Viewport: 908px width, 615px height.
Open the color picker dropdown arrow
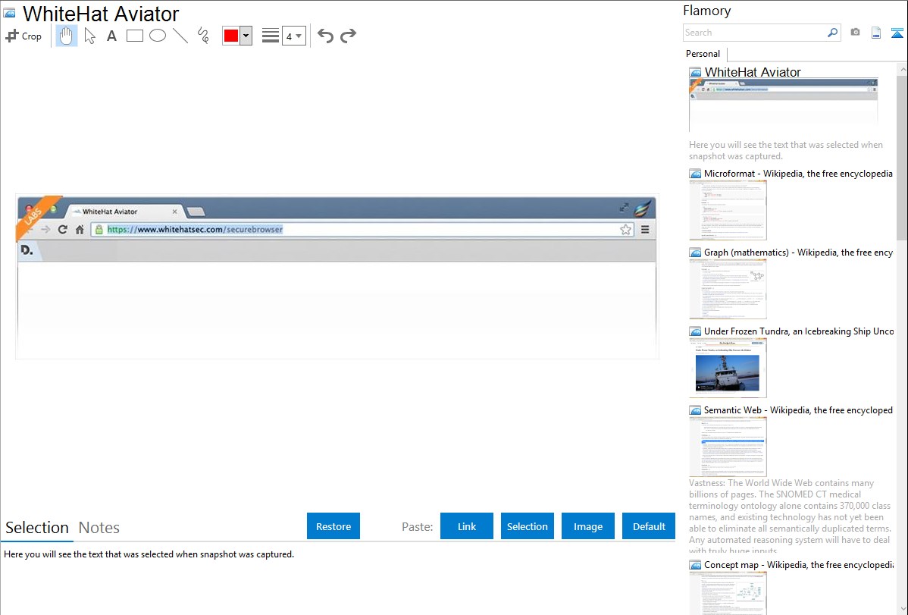pos(246,36)
